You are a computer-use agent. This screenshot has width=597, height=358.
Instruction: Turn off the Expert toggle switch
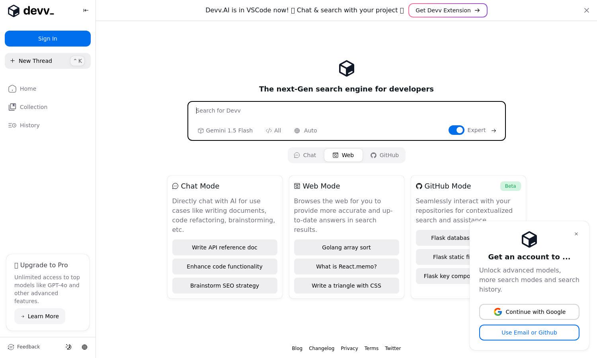click(x=456, y=130)
